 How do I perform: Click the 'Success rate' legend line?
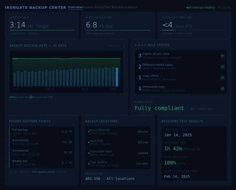[x=12, y=97]
